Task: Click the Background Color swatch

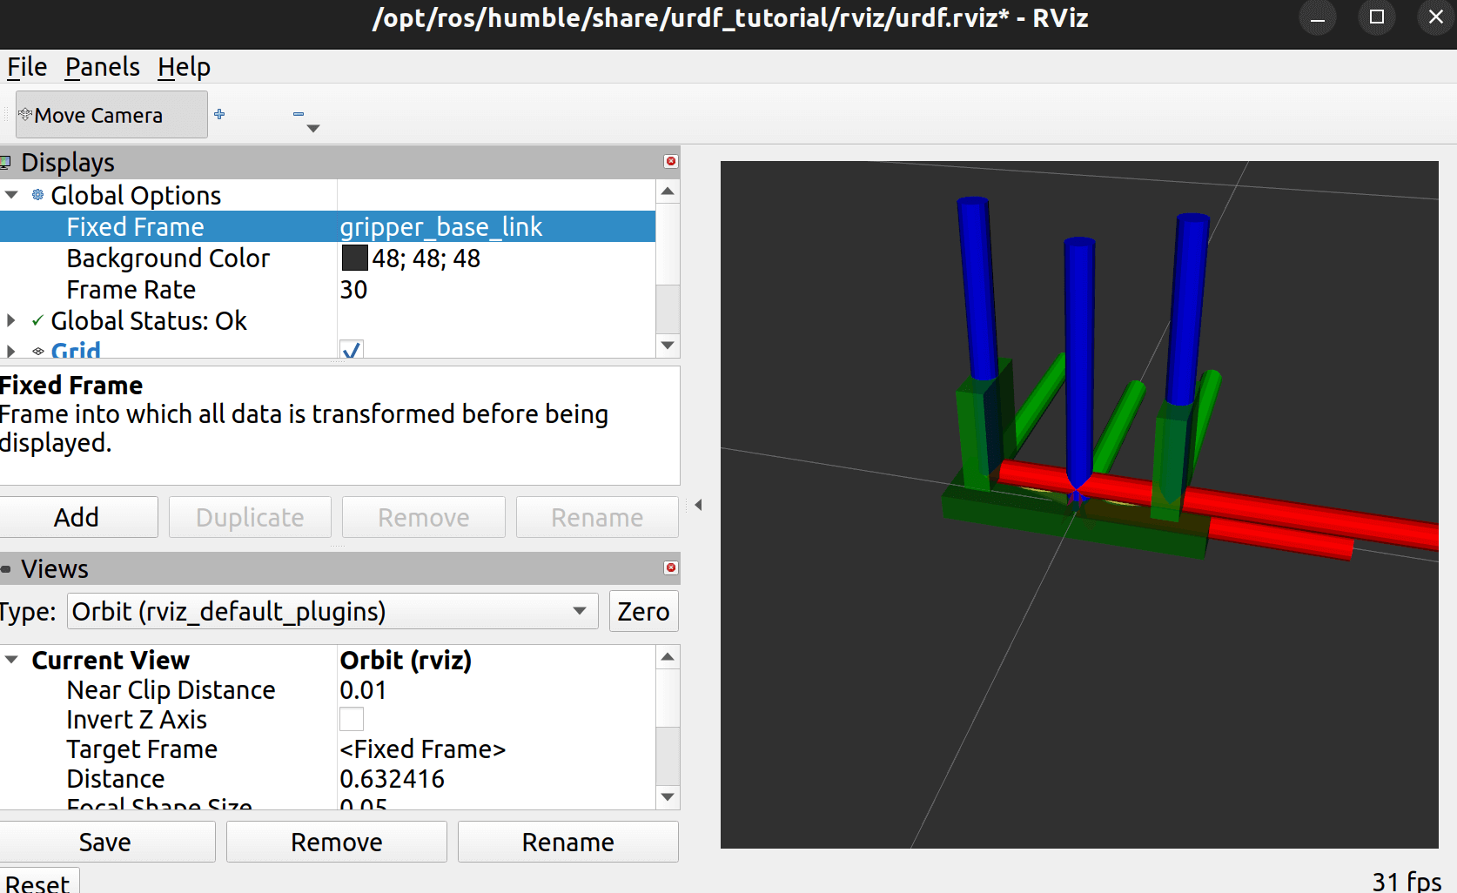Action: [354, 258]
